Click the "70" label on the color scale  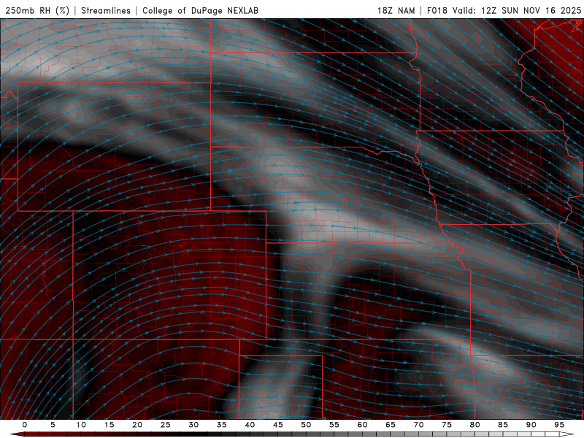(x=418, y=425)
